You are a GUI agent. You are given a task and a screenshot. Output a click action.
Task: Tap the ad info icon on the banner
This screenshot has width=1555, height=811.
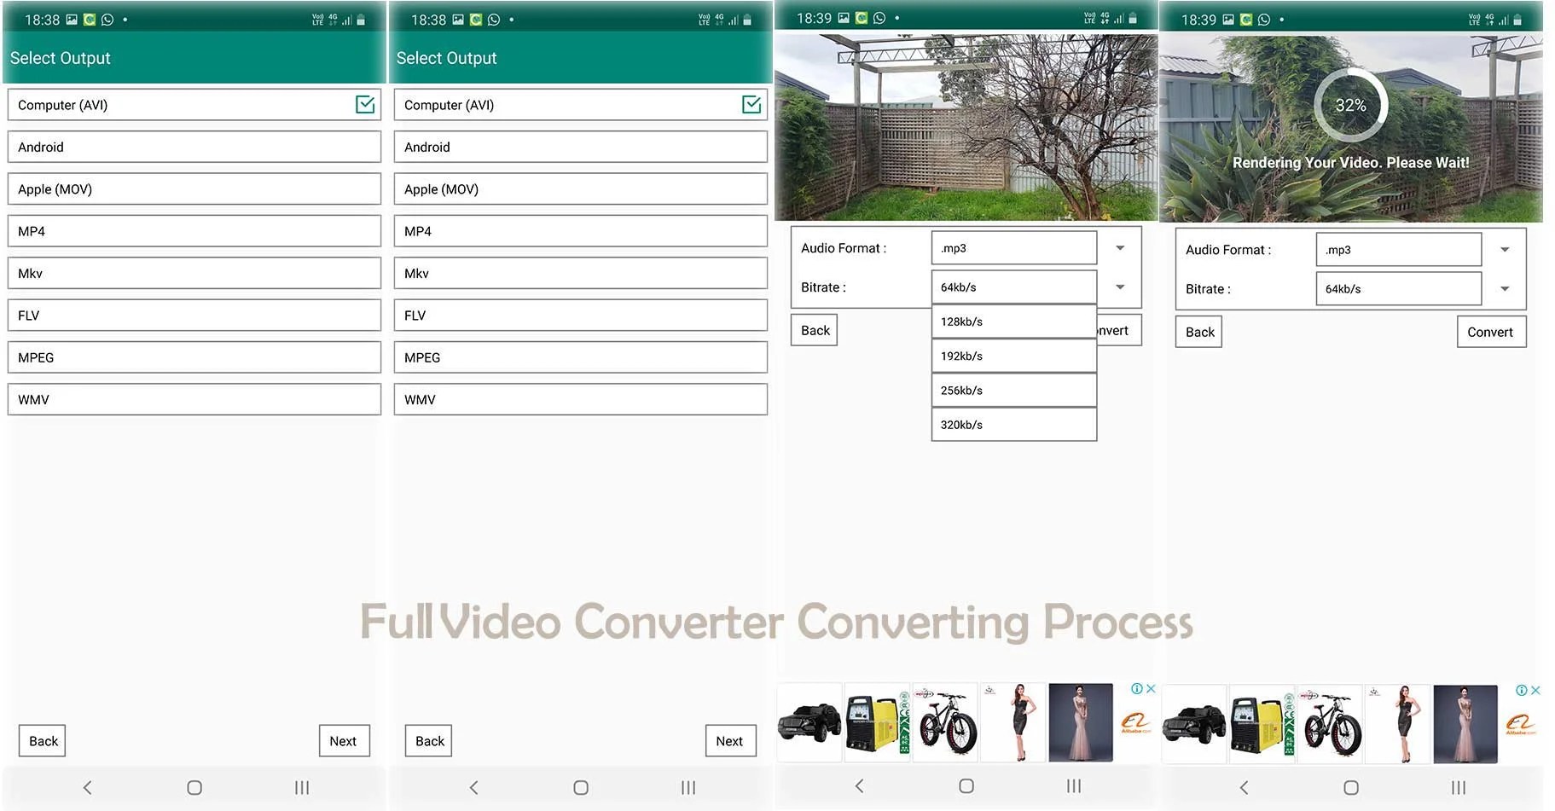pos(1137,688)
